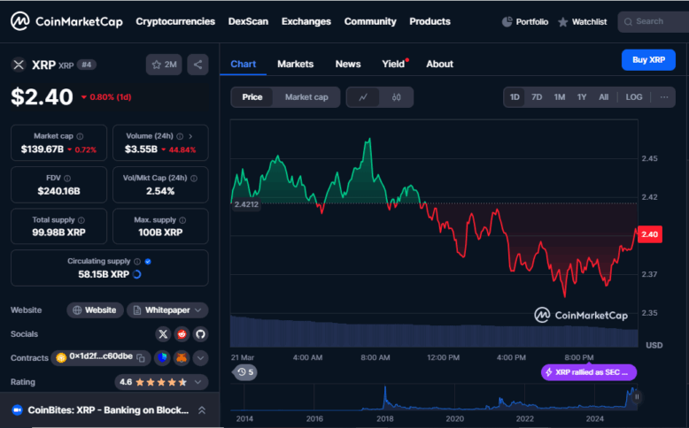
Task: Open the share icon button
Action: pos(197,65)
